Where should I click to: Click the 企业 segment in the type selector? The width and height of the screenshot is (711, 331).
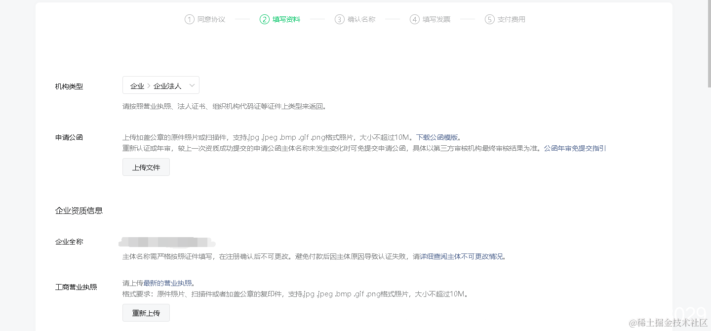click(137, 85)
